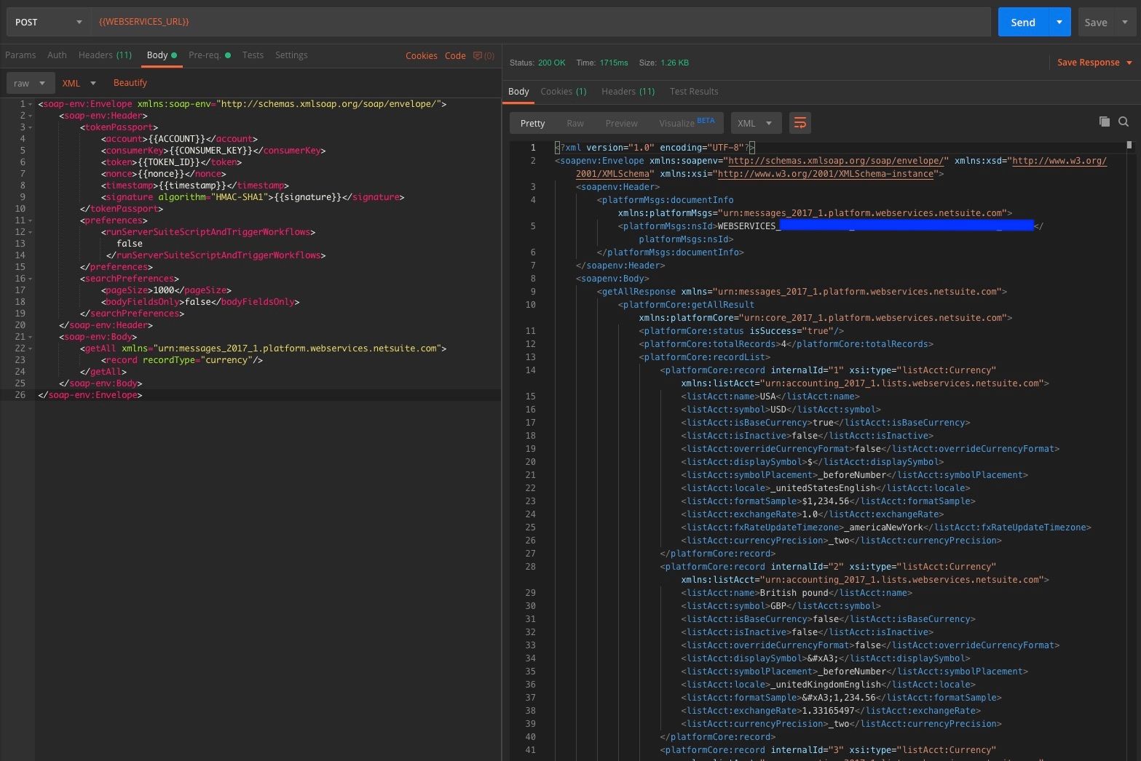Image resolution: width=1141 pixels, height=761 pixels.
Task: Collapse soap-env:Body fold arrow on line 21
Action: click(x=30, y=337)
